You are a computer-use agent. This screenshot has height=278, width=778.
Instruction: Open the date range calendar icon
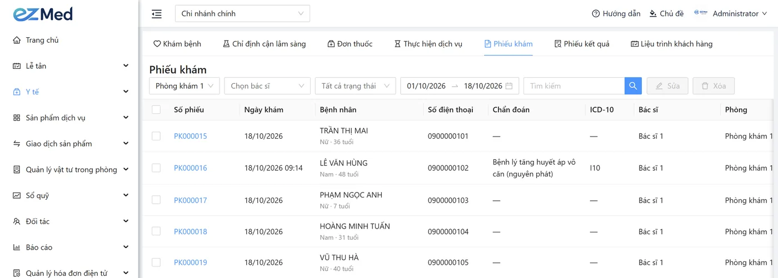(x=509, y=86)
